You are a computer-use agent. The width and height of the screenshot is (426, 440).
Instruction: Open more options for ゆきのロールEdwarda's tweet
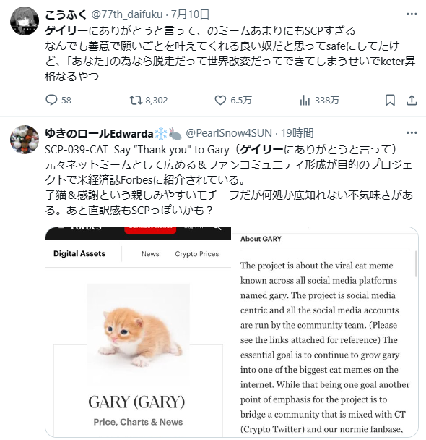tap(412, 132)
